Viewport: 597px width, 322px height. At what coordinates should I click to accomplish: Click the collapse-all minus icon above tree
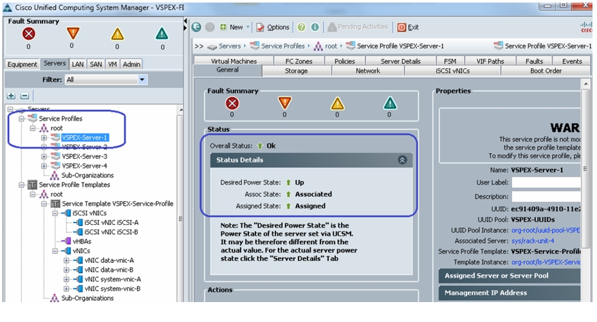pos(24,96)
